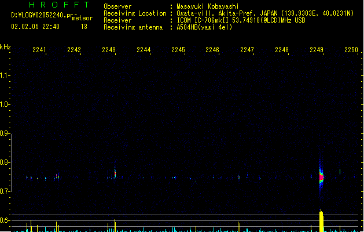Click the 2245 time axis marker
Viewport: 364px width, 232px height.
click(178, 49)
